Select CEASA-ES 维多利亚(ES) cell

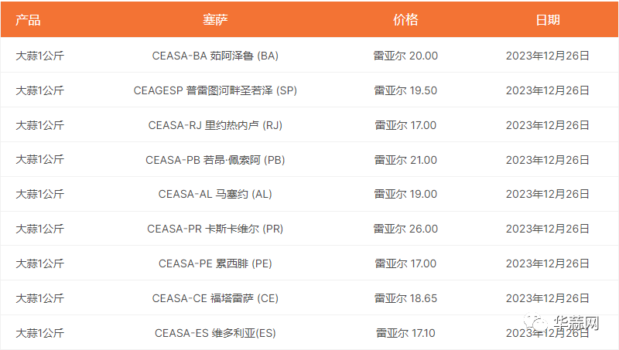(215, 333)
